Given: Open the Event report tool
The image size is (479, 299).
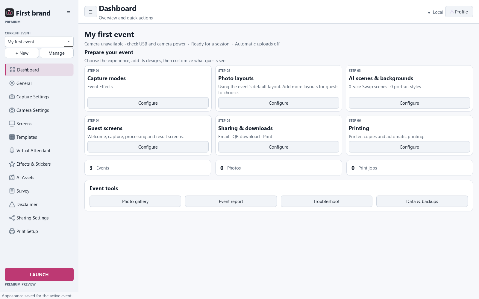Looking at the screenshot, I should coord(231,201).
